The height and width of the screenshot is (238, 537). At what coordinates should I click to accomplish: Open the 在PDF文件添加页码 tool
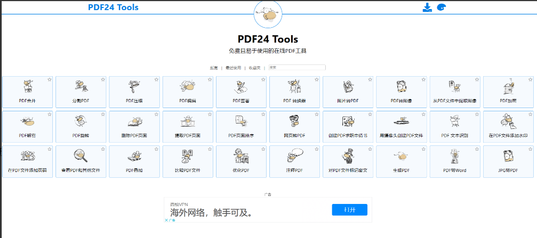[27, 161]
